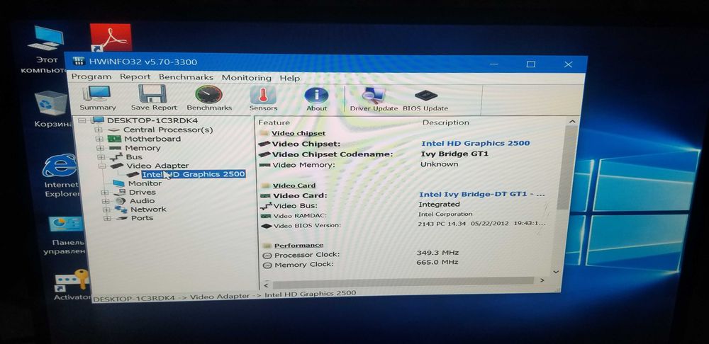Maximize the HWiNFO32 window
709x344 pixels.
click(531, 64)
